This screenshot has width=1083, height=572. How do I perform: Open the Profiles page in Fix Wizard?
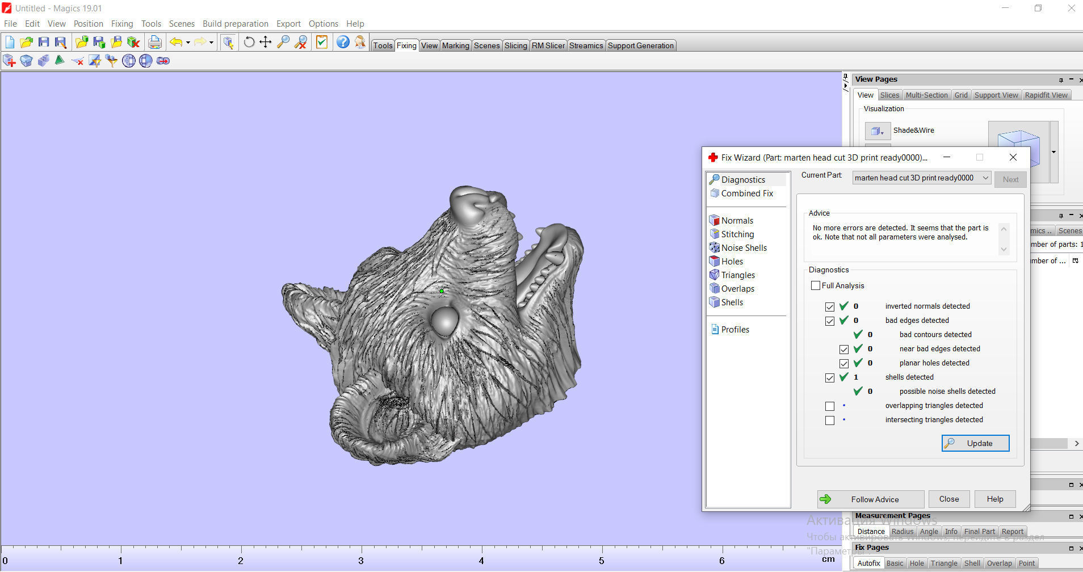click(x=734, y=329)
